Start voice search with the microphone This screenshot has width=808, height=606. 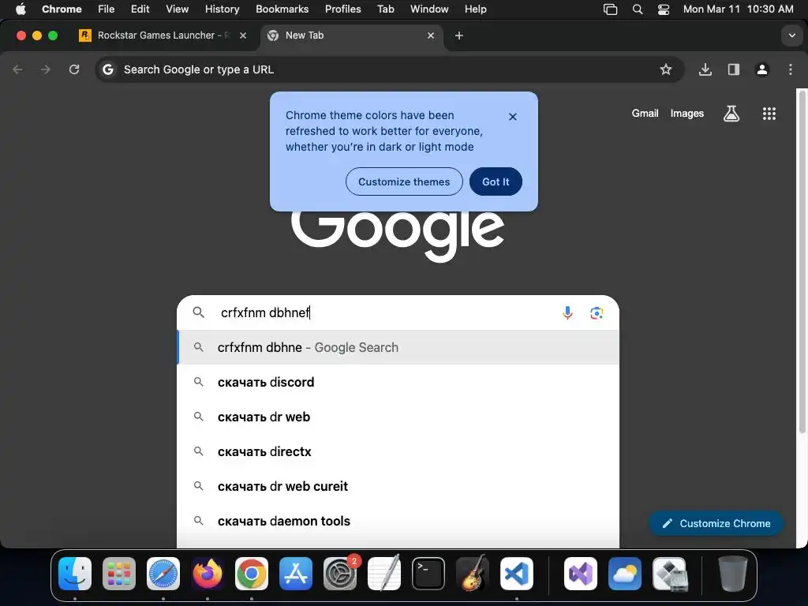(x=567, y=312)
